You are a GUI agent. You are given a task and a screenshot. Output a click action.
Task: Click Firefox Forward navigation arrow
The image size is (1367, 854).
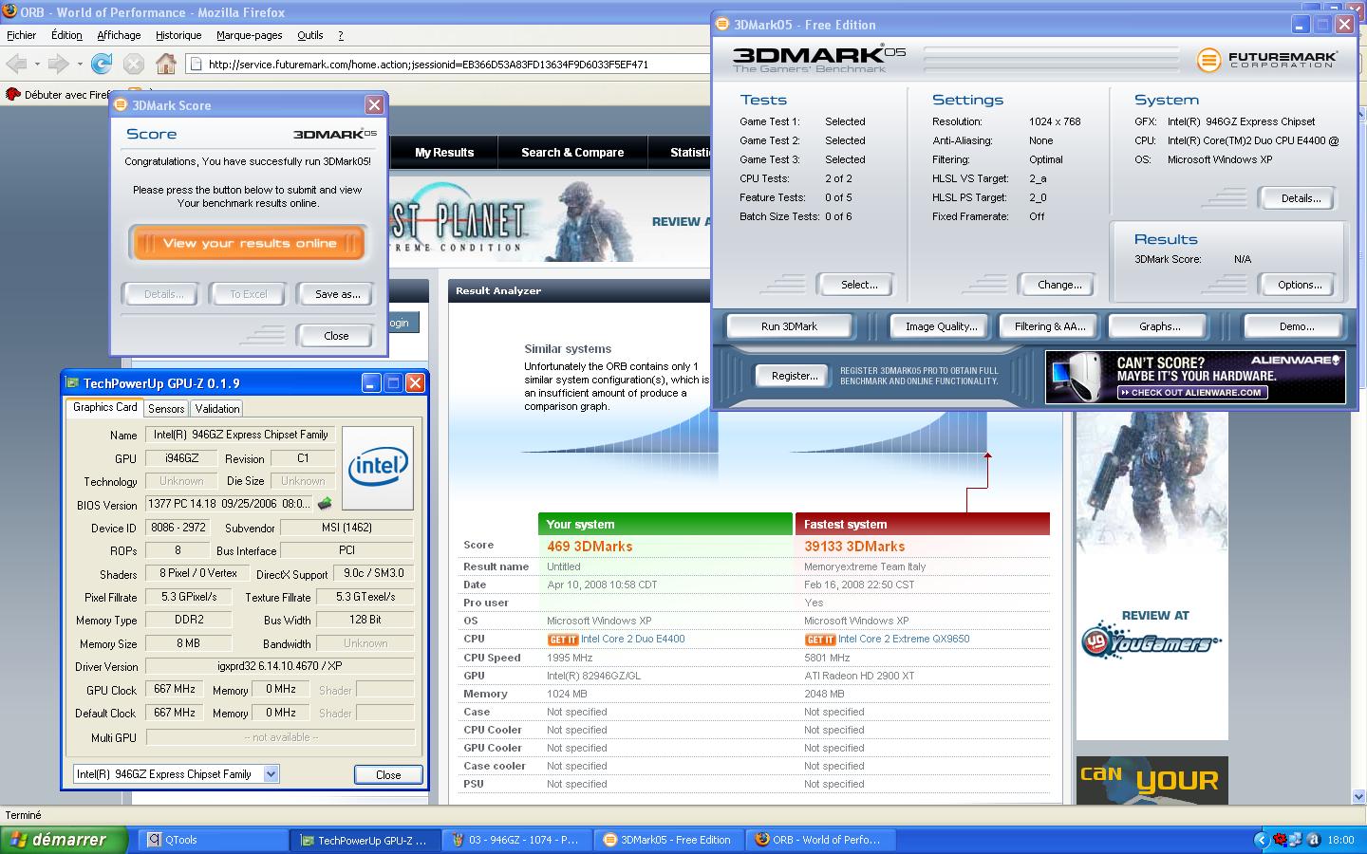point(58,64)
